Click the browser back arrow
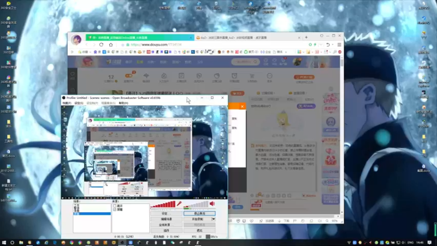Viewport: 437px width, 246px height. click(86, 45)
